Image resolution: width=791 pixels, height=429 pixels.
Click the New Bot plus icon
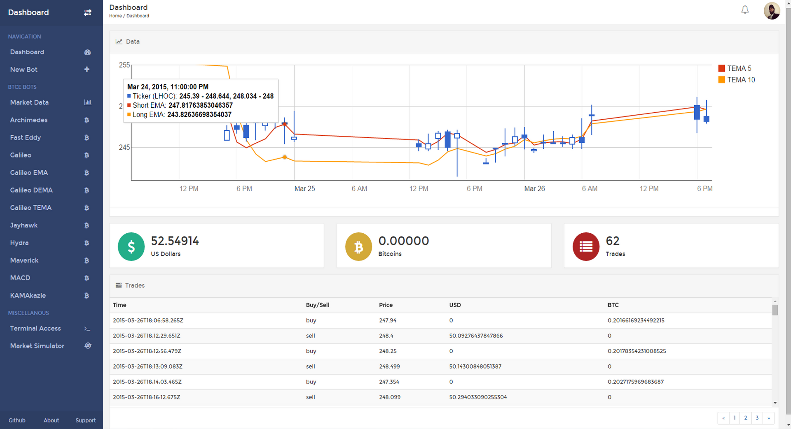(87, 70)
